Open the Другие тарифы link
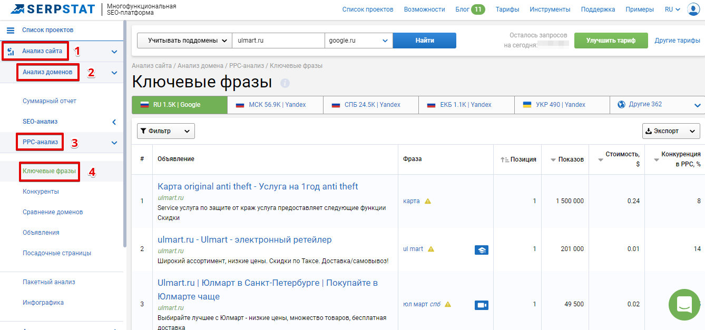705x330 pixels. click(x=678, y=41)
